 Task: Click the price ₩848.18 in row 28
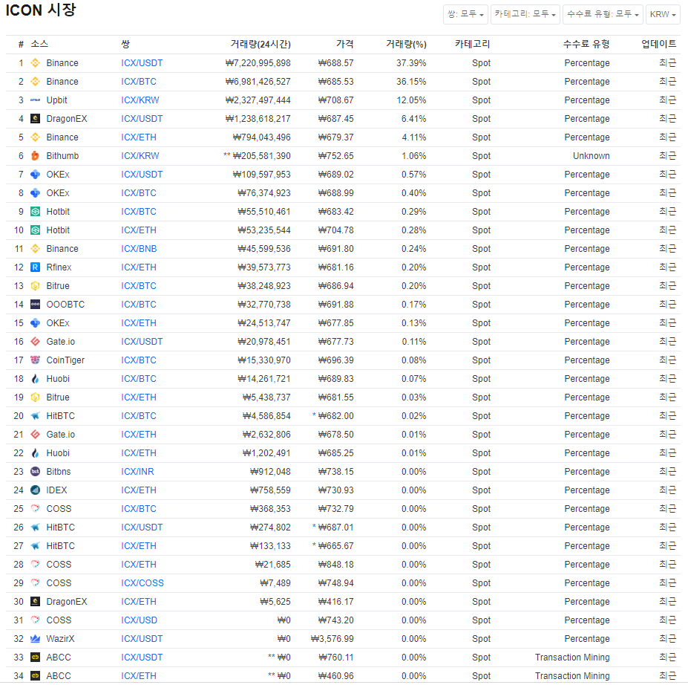pos(335,565)
